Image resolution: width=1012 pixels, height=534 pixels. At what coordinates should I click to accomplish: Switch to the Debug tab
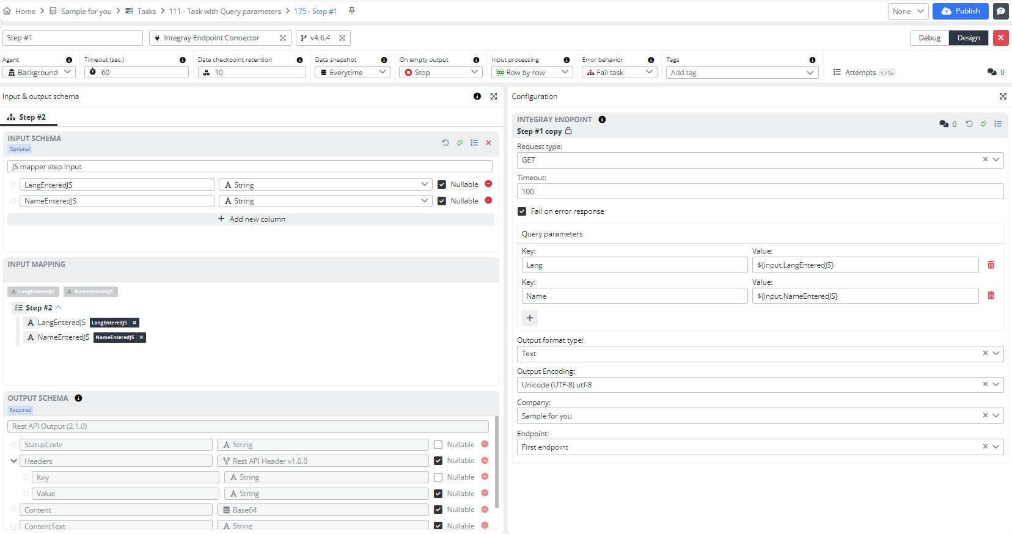coord(929,38)
